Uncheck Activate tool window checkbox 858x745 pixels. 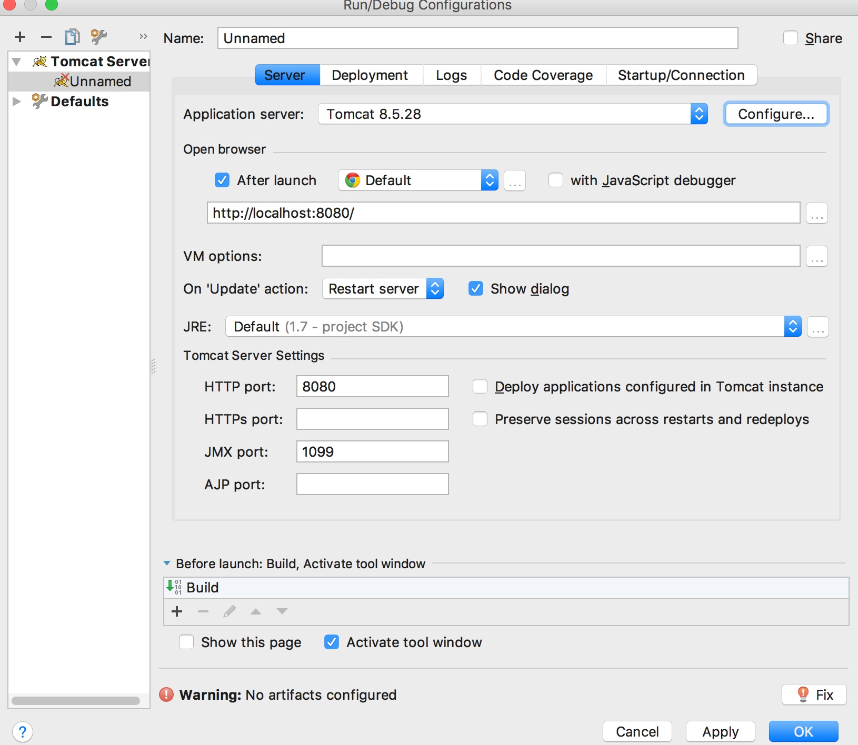(332, 642)
